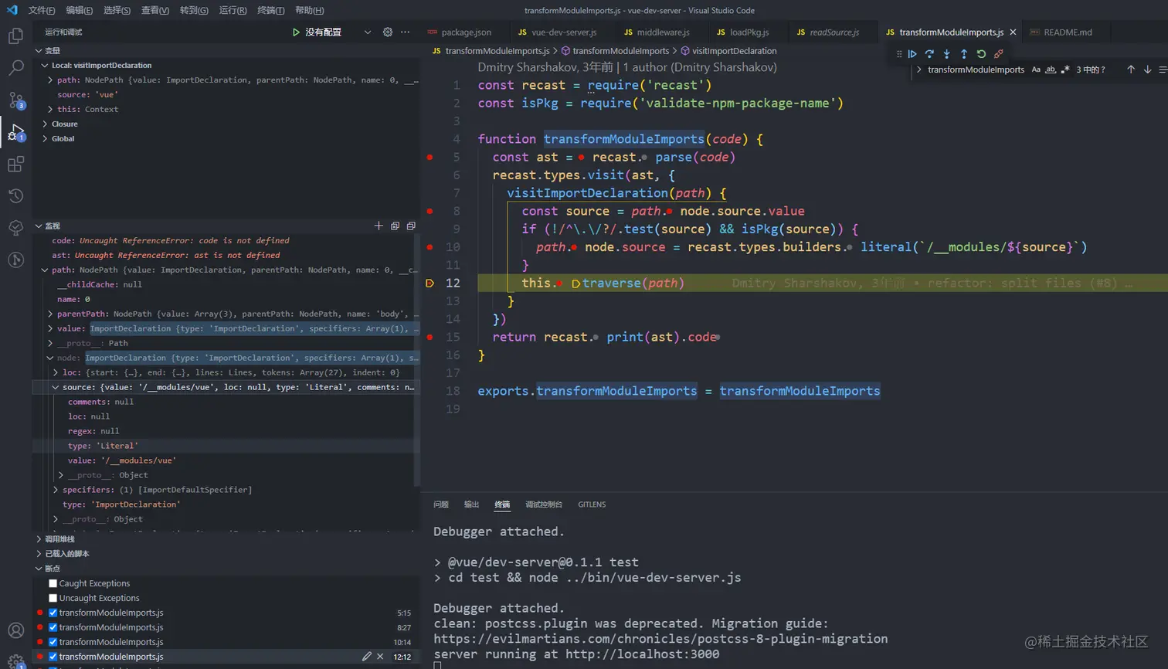Check the Caught Exceptions checkbox
The height and width of the screenshot is (669, 1168).
pos(53,583)
